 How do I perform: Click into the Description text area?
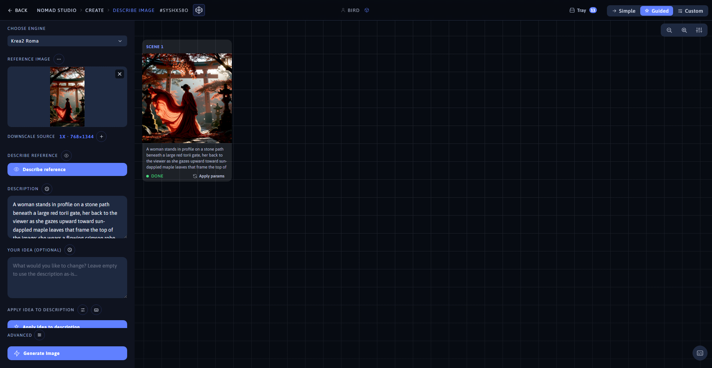point(67,217)
